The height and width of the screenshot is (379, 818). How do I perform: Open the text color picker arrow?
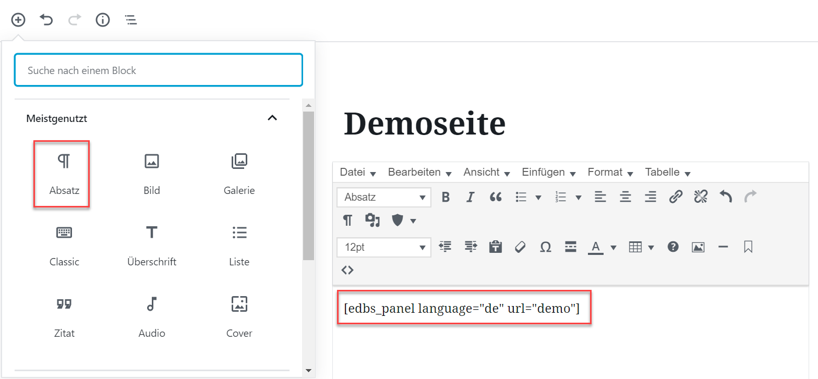[x=613, y=247]
